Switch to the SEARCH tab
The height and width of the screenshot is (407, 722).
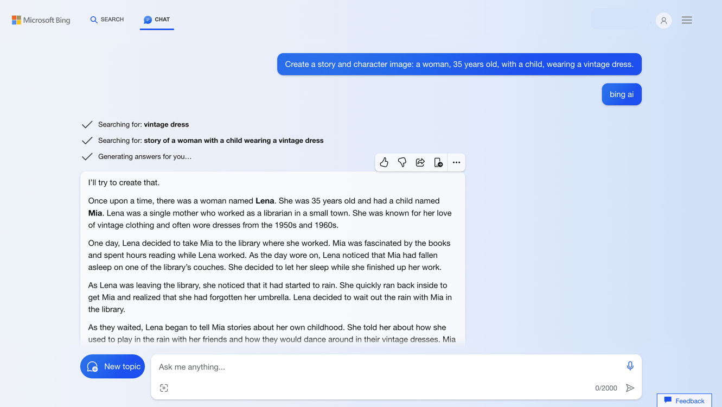pos(107,20)
